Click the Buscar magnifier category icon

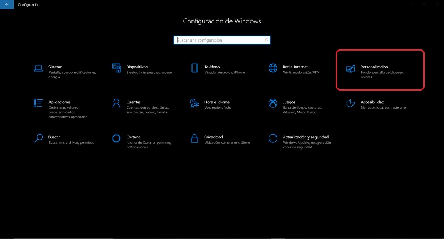[38, 138]
